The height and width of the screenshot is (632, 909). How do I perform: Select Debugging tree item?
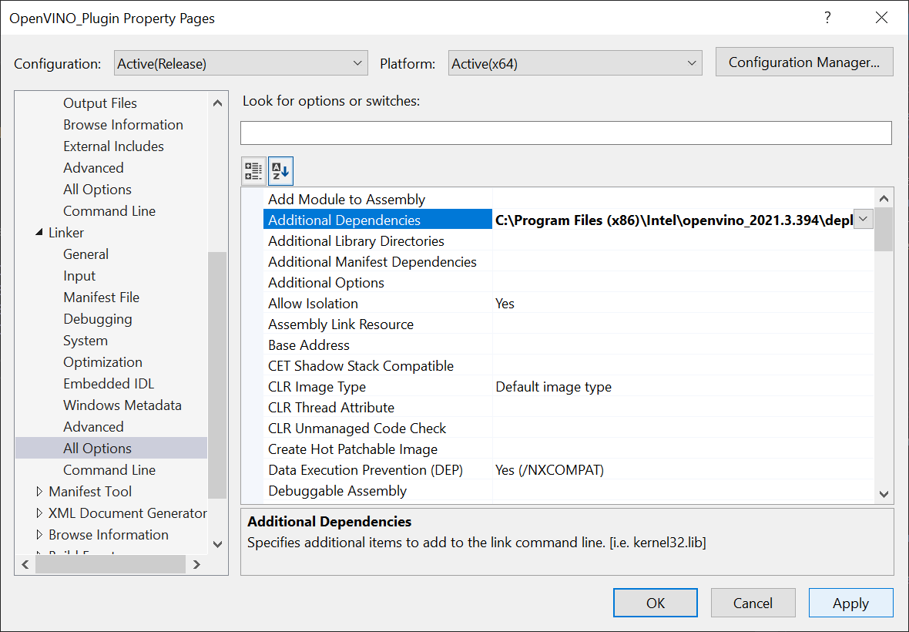97,319
